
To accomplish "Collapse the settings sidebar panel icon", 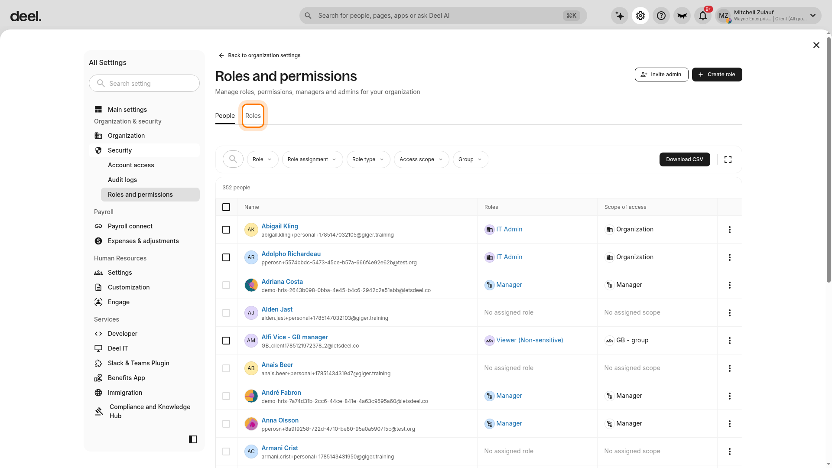I will coord(193,439).
